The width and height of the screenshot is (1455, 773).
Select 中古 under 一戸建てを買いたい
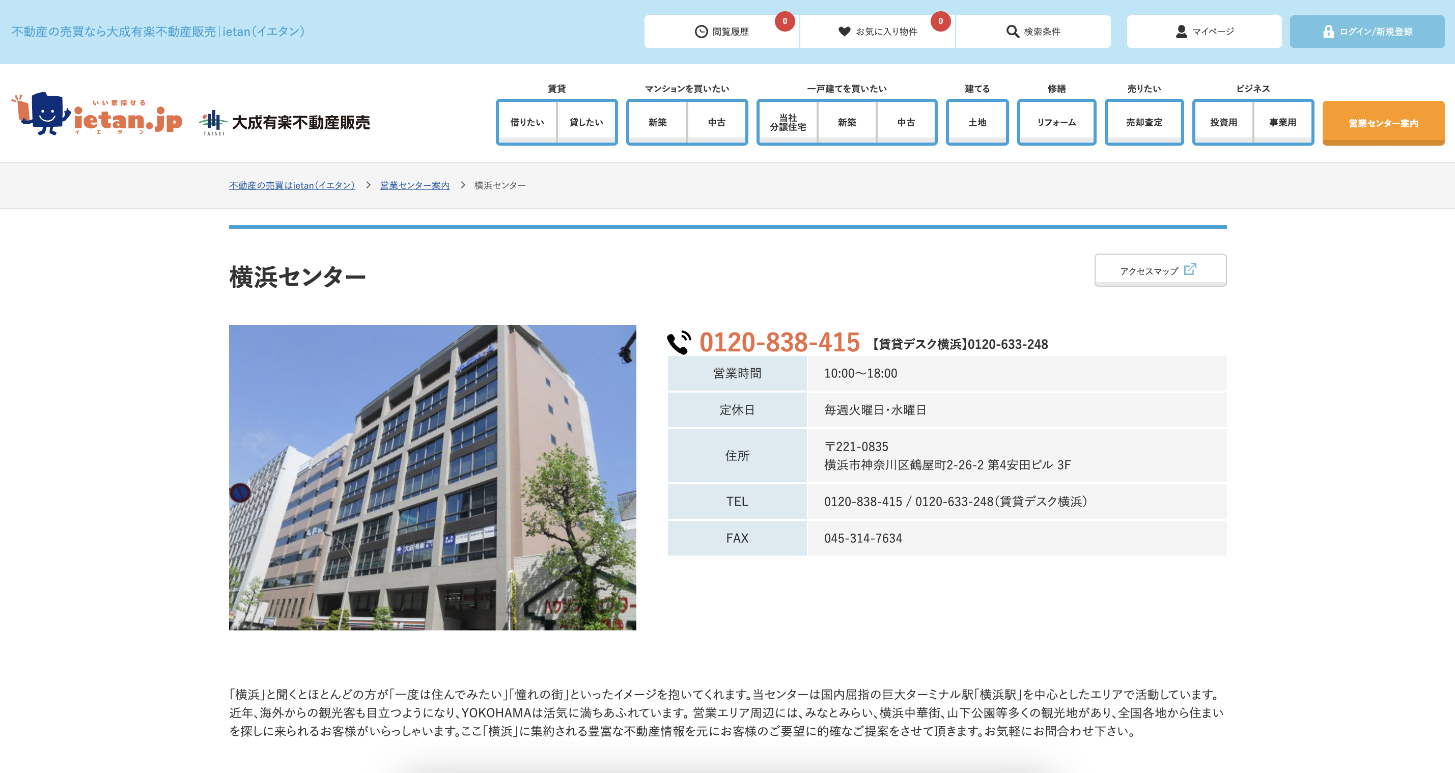click(x=906, y=122)
